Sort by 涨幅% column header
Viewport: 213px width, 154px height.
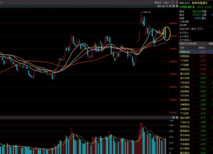point(202,48)
